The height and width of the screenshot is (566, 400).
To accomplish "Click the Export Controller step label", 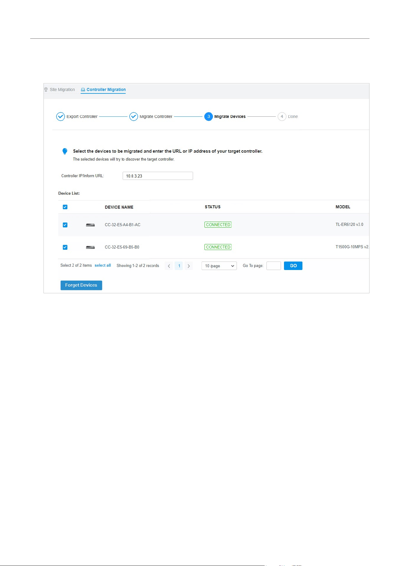I will 82,116.
